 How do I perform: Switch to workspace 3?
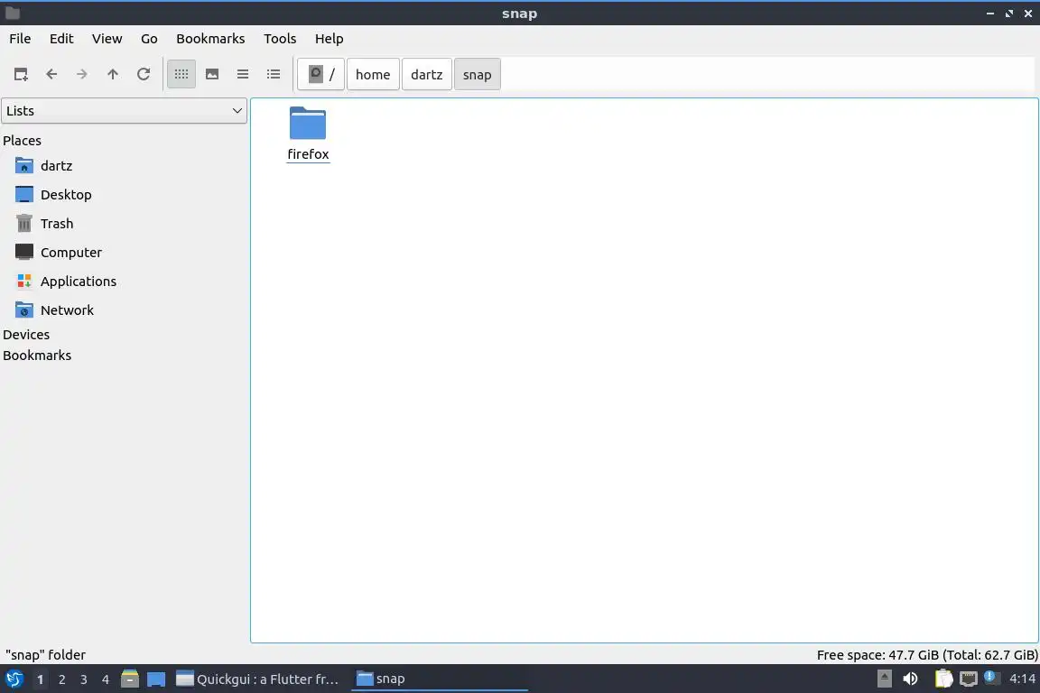(84, 679)
